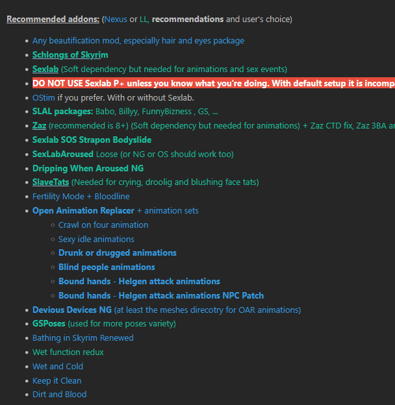The image size is (395, 405).
Task: Open the SLAL packages entry
Action: tap(62, 112)
